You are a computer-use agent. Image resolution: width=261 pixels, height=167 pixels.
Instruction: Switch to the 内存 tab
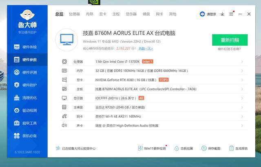click(x=90, y=14)
